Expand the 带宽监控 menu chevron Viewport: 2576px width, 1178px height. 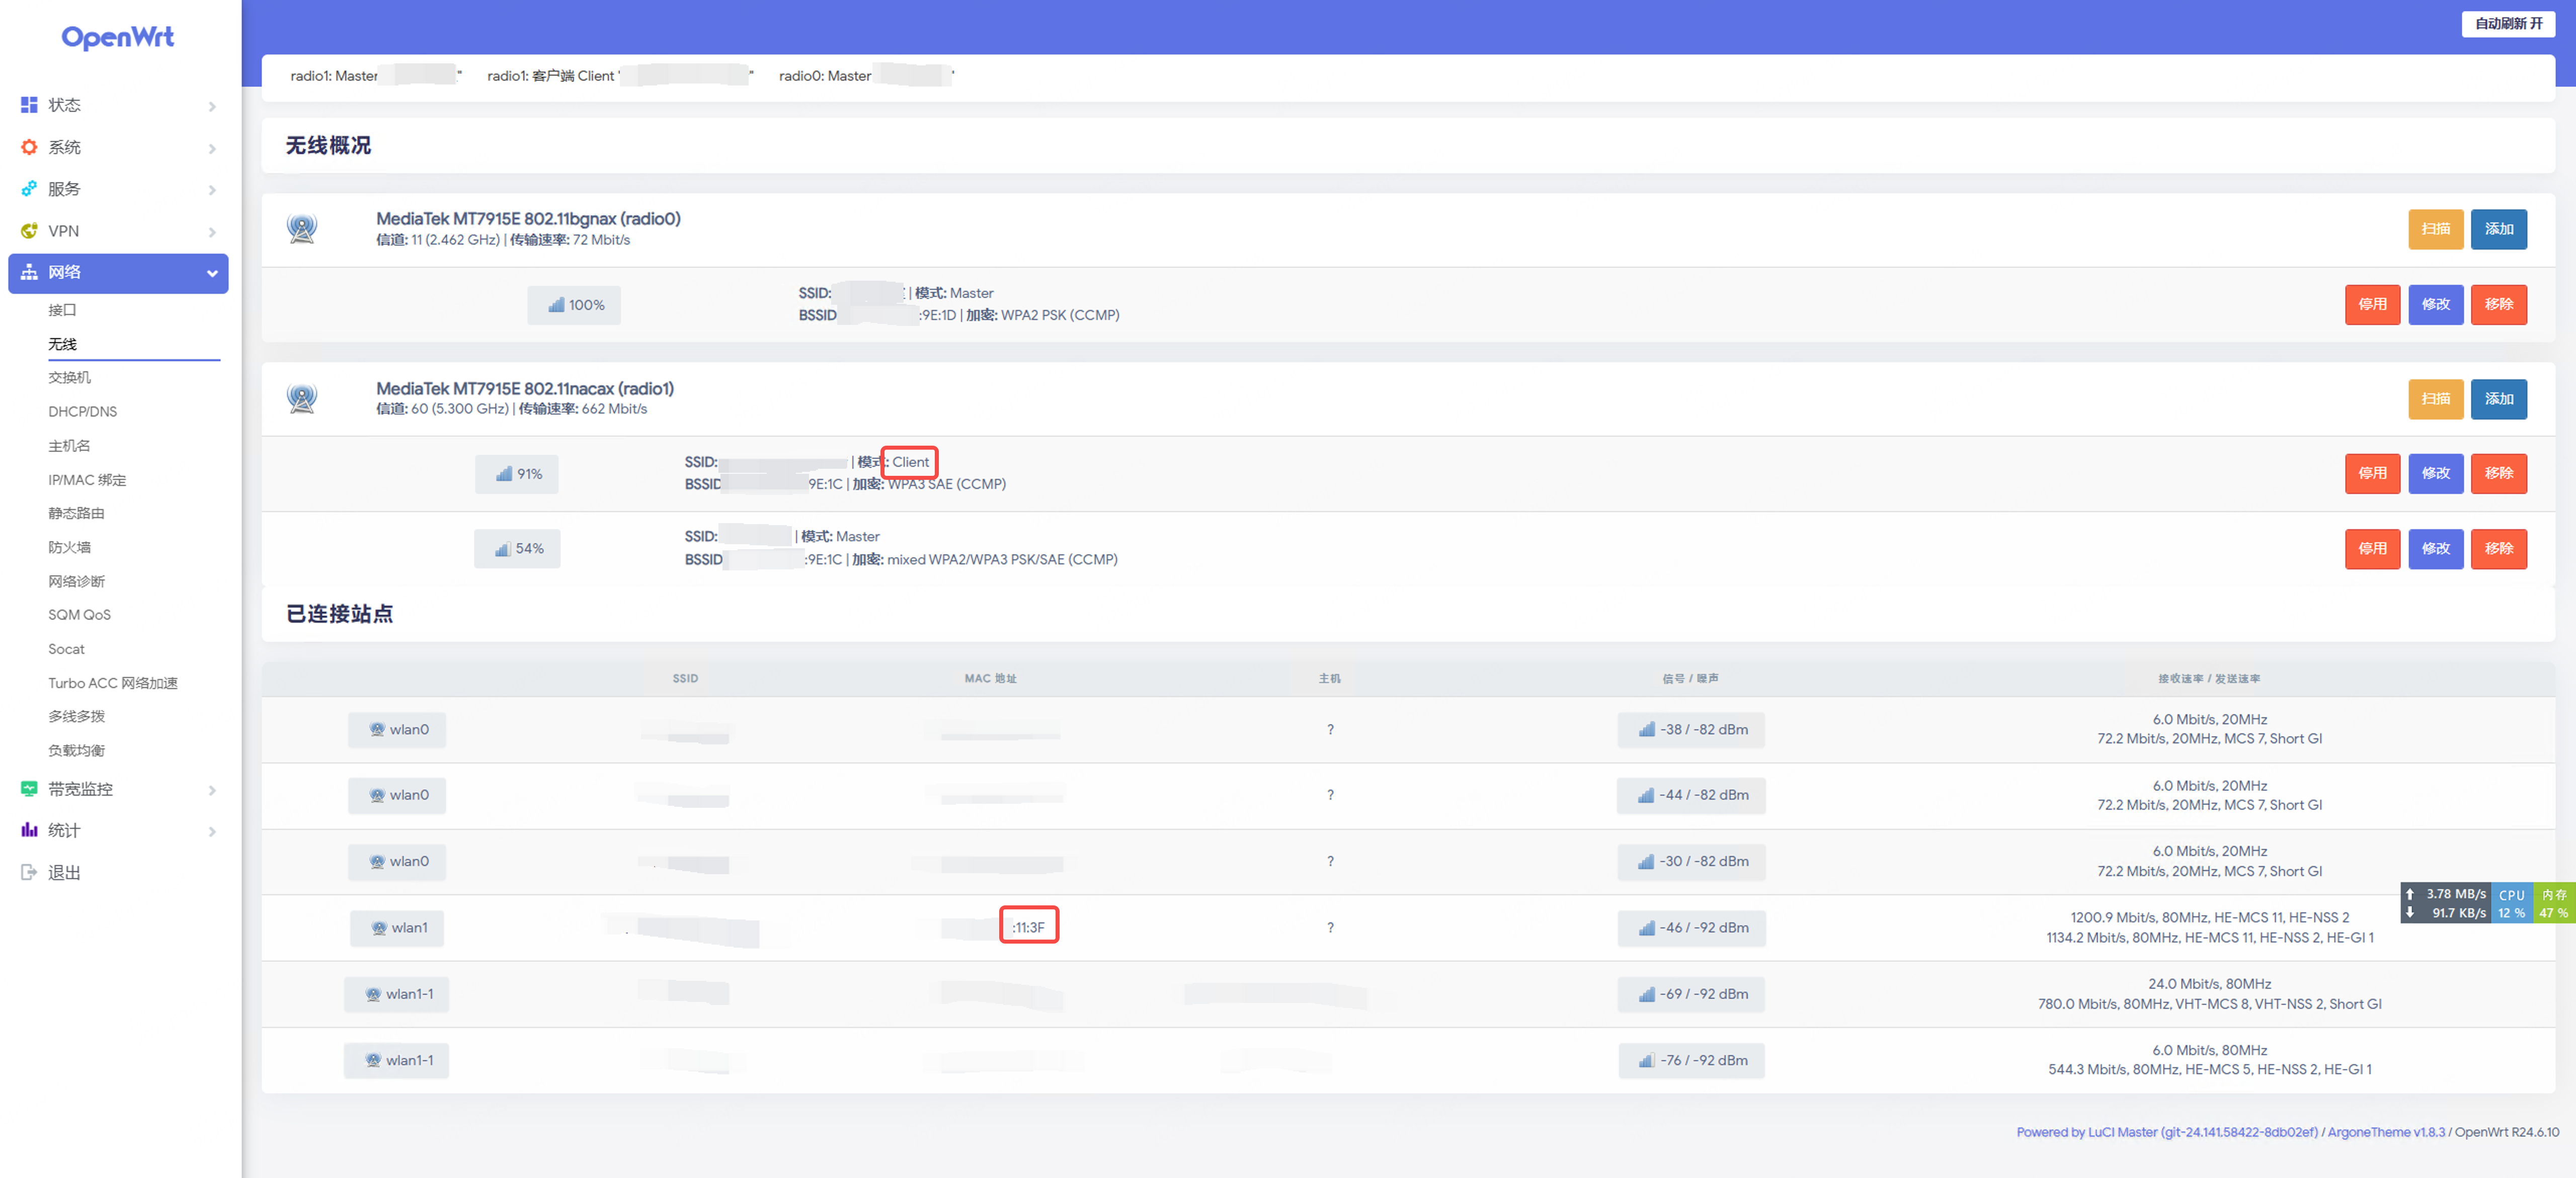click(x=212, y=790)
